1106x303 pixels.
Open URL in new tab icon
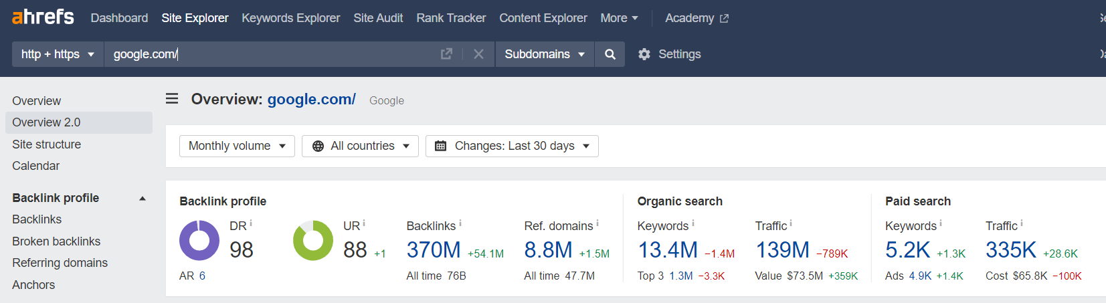pos(446,54)
